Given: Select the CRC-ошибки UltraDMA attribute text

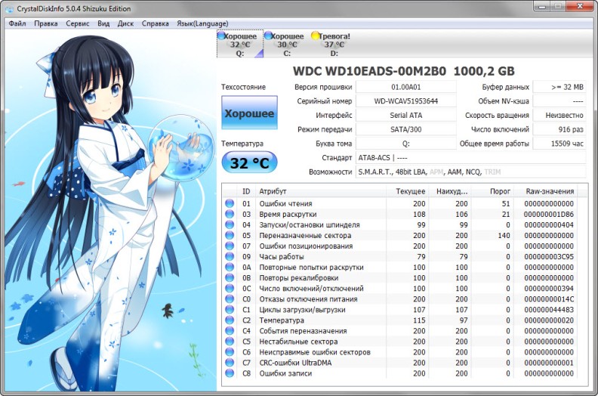Looking at the screenshot, I should click(x=295, y=363).
